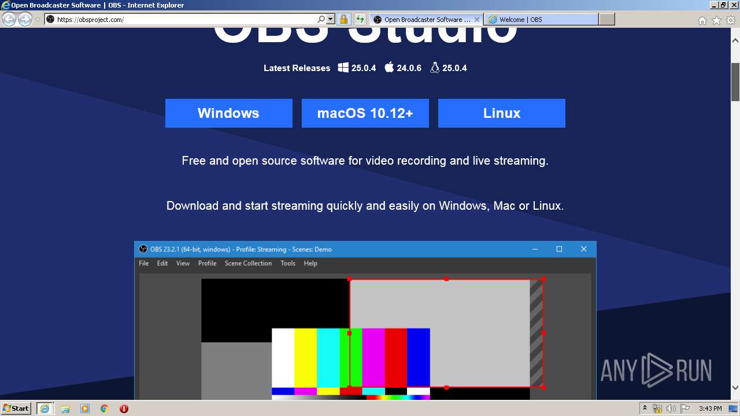Expand the address bar autocomplete dropdown
740x416 pixels.
pyautogui.click(x=331, y=19)
